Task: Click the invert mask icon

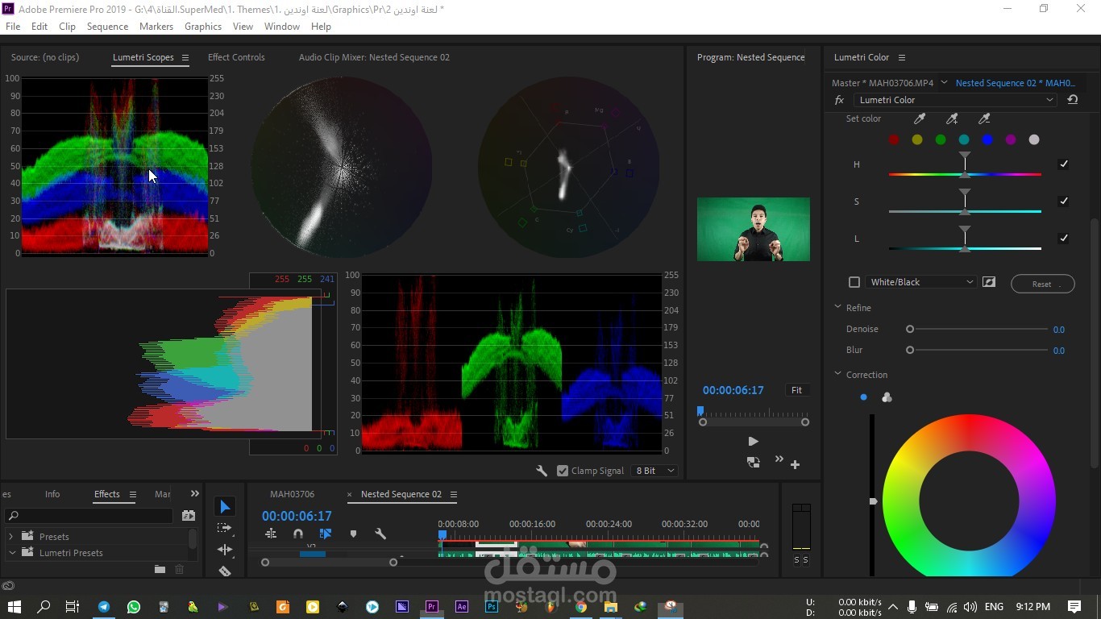Action: click(x=989, y=282)
